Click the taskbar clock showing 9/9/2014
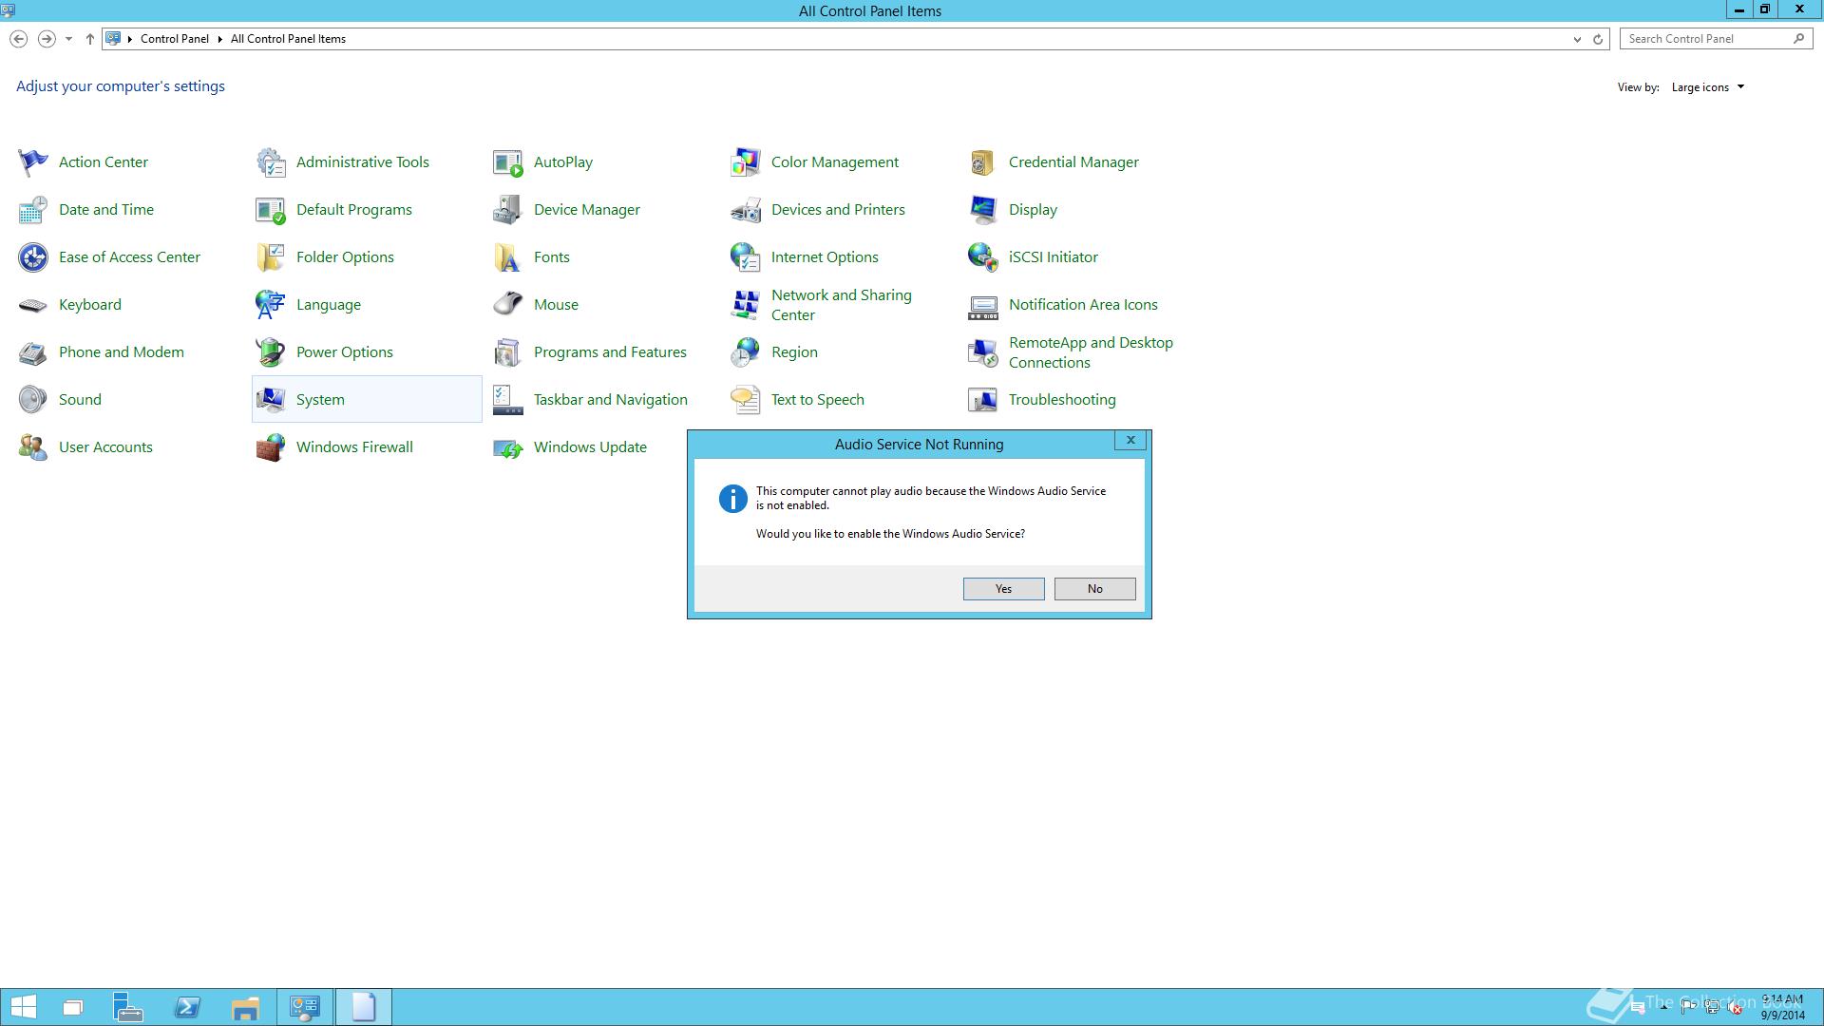The width and height of the screenshot is (1824, 1026). 1782,1007
